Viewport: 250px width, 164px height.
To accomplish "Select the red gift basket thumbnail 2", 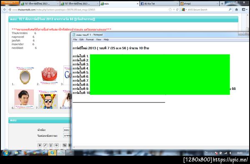I will click(49, 76).
